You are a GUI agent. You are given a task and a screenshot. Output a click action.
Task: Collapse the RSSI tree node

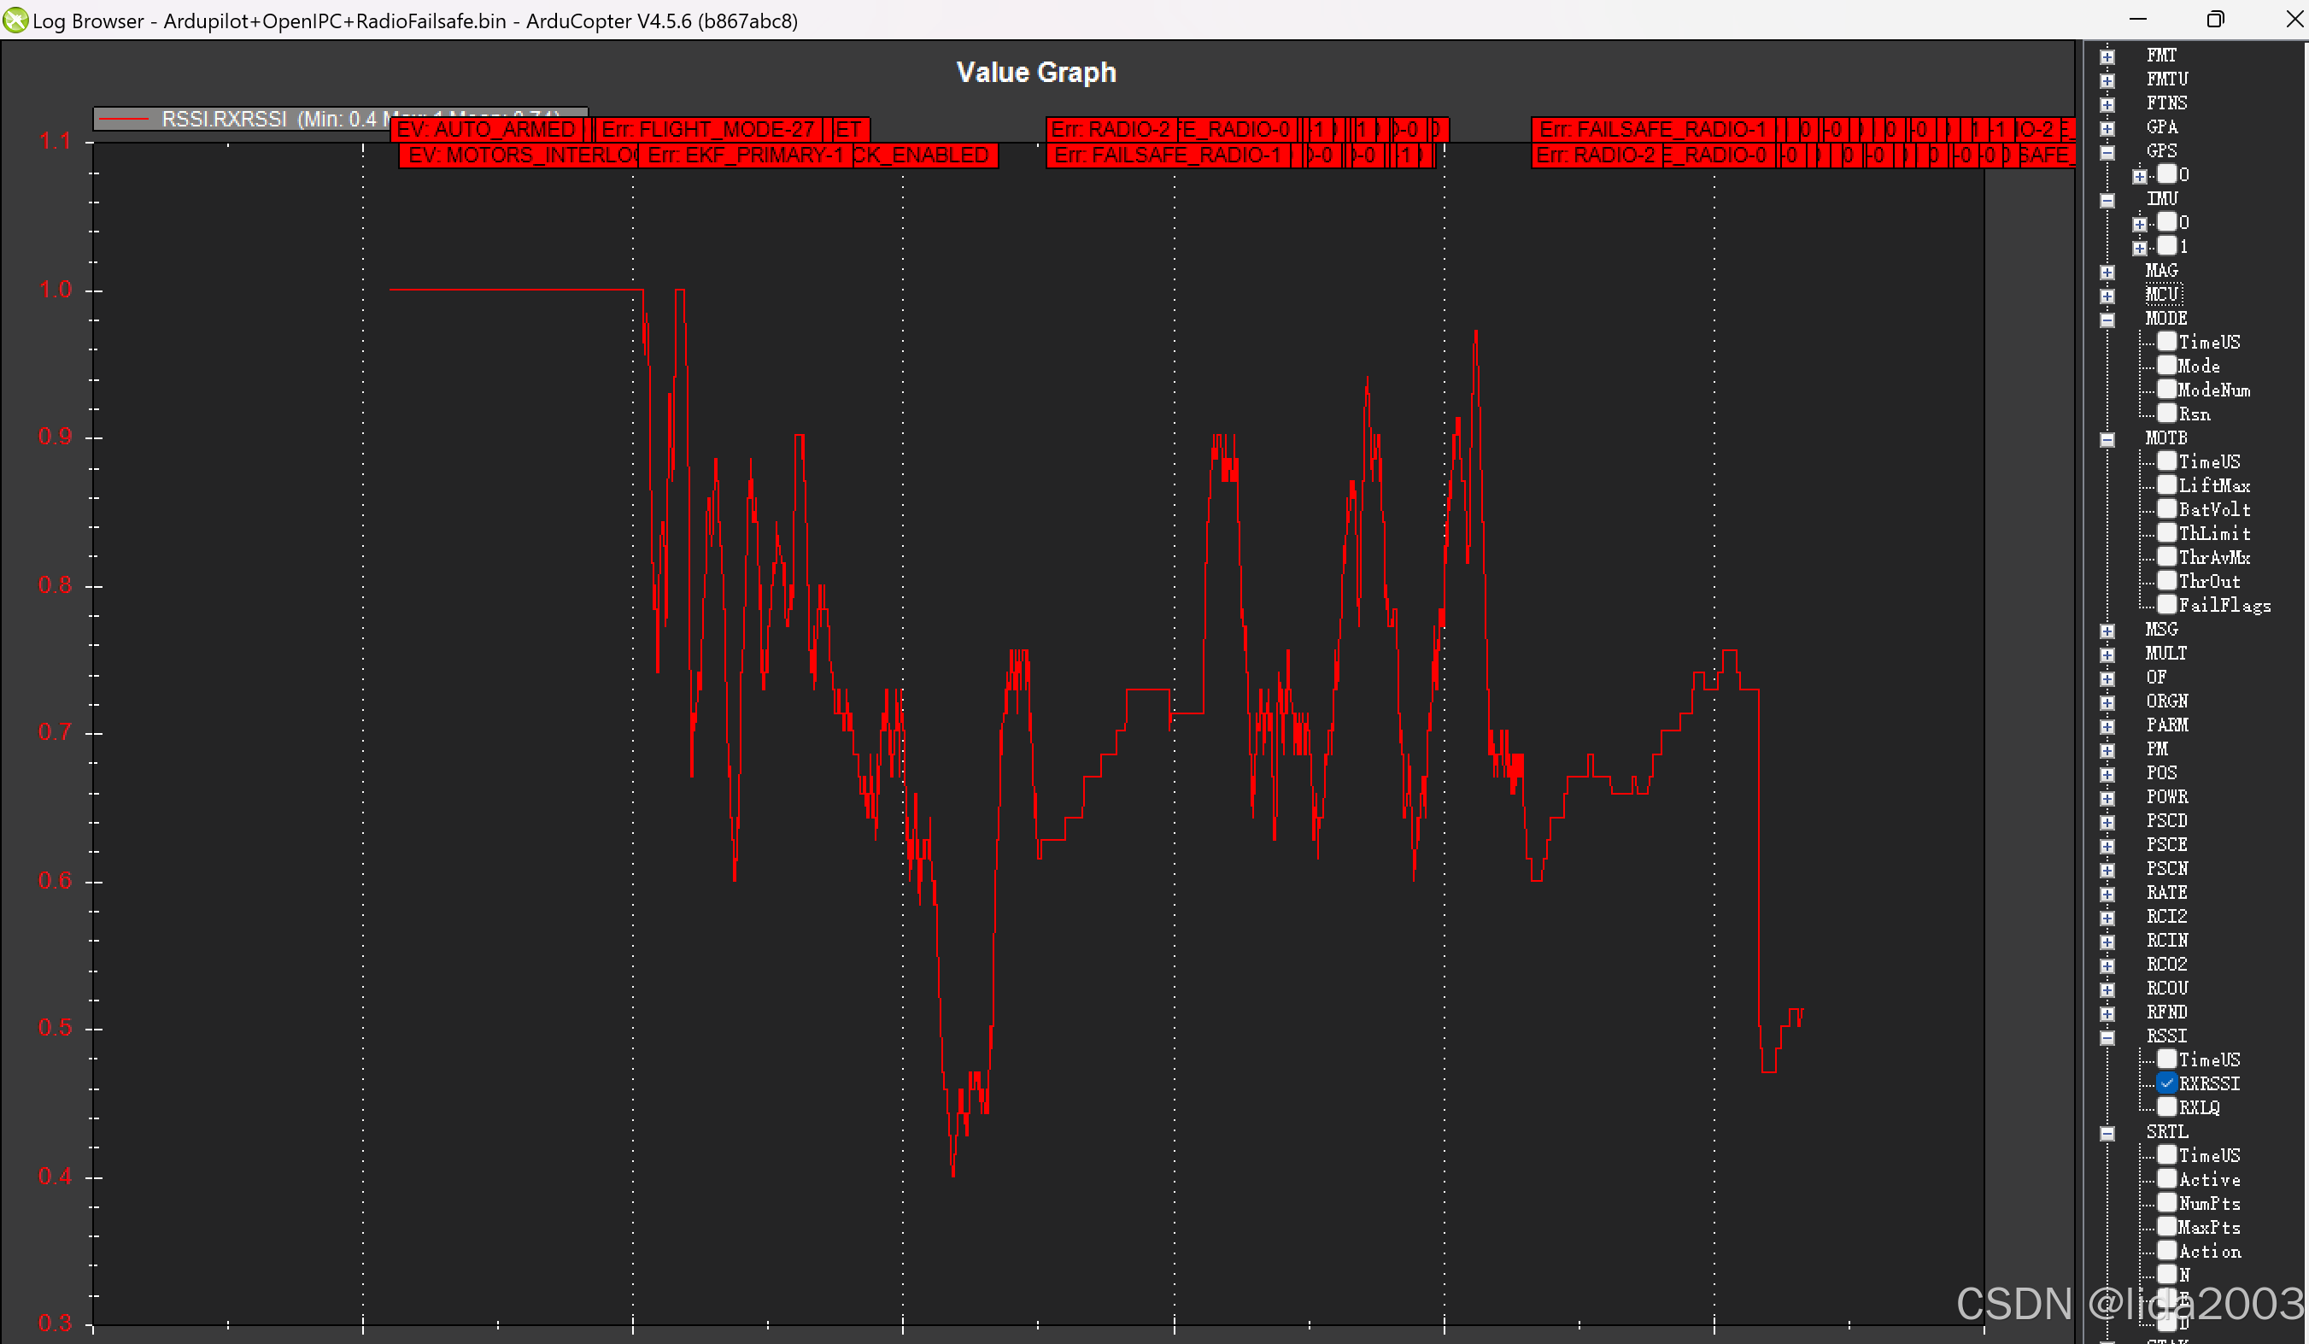[x=2107, y=1037]
